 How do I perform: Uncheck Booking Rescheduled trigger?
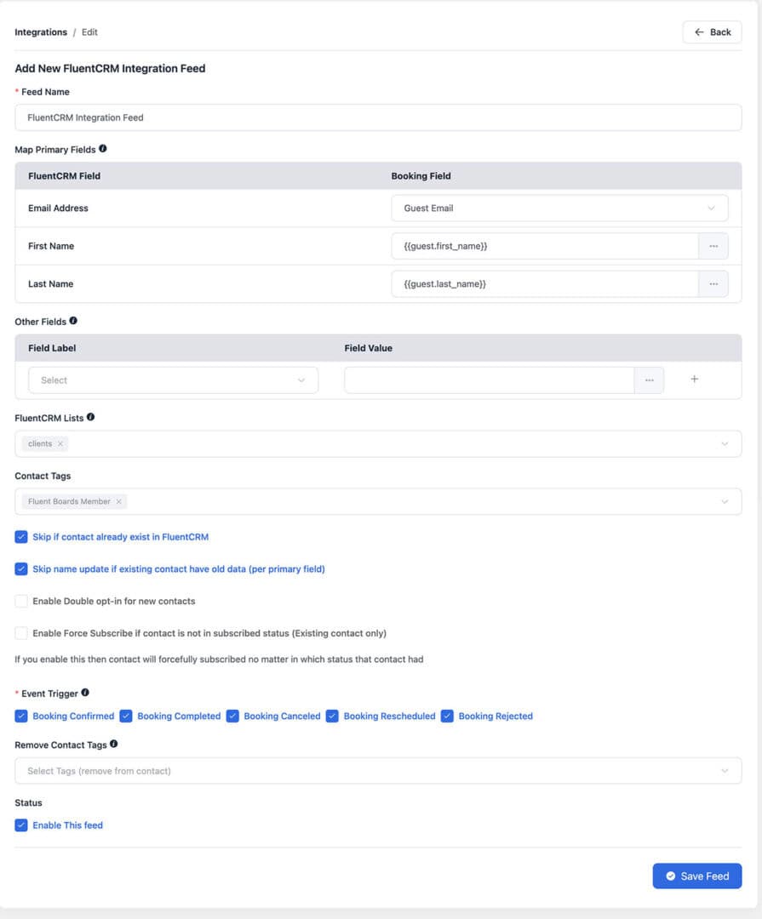[332, 716]
